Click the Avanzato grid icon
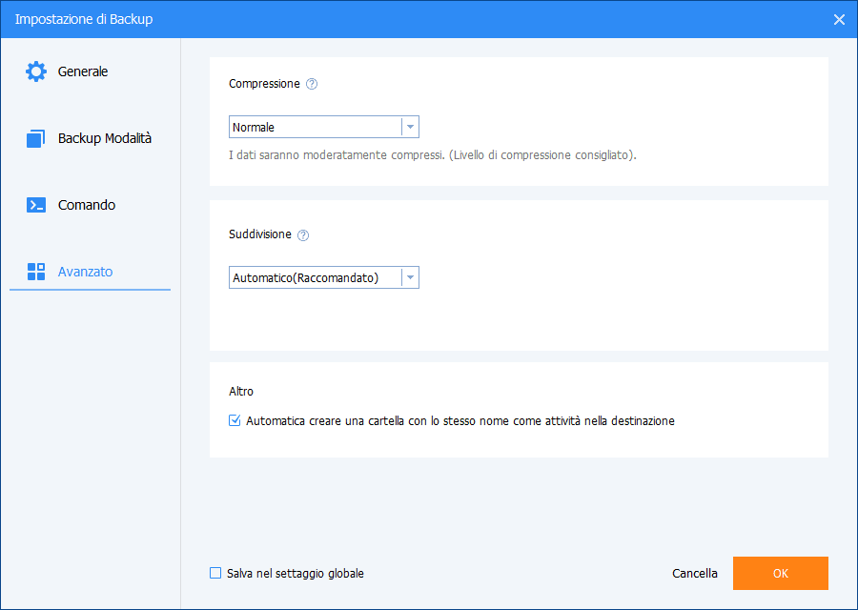Image resolution: width=858 pixels, height=610 pixels. tap(36, 272)
